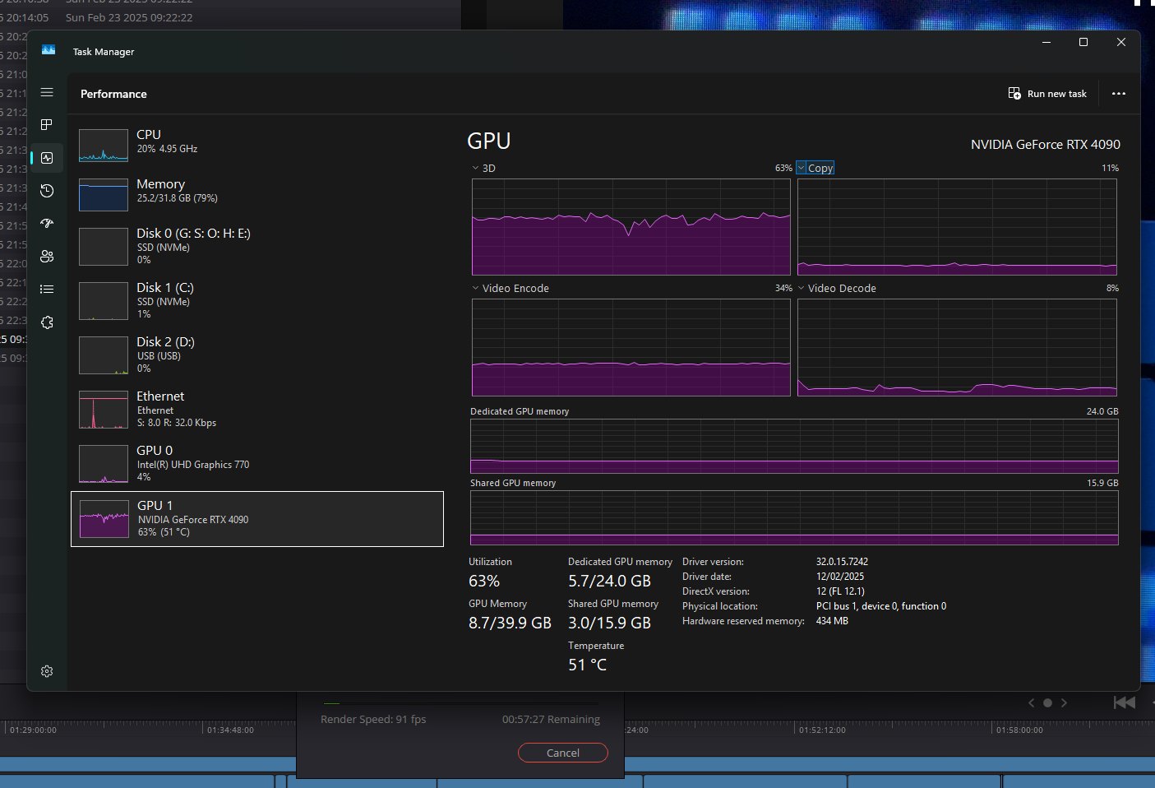The width and height of the screenshot is (1155, 788).
Task: Open the three-dot more options menu
Action: coord(1118,94)
